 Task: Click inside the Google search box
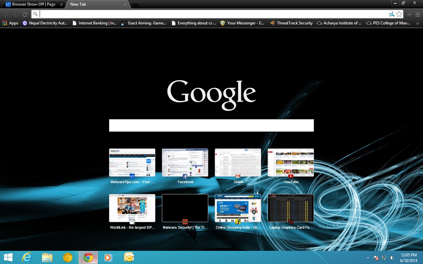pos(211,125)
